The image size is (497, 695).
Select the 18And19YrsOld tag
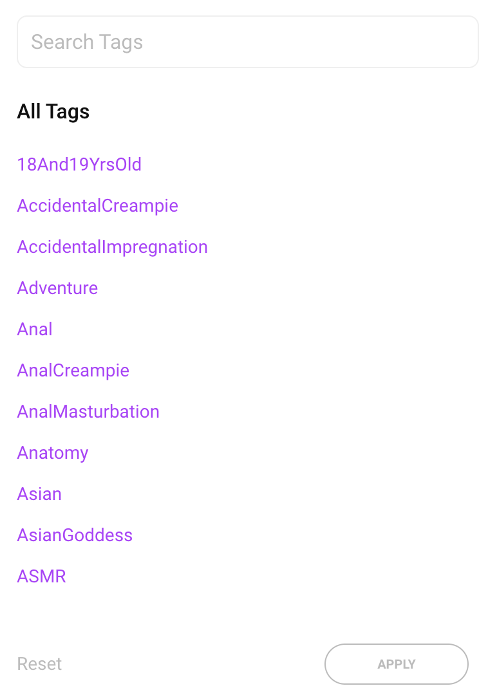click(x=79, y=165)
